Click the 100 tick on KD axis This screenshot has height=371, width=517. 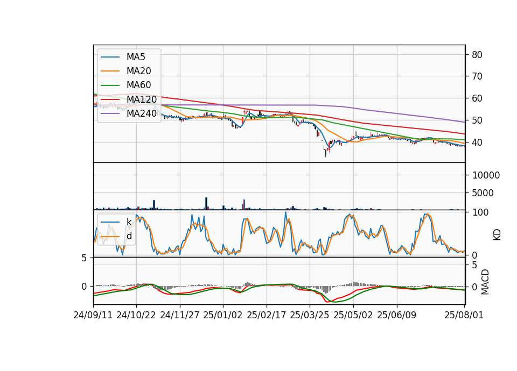point(480,212)
